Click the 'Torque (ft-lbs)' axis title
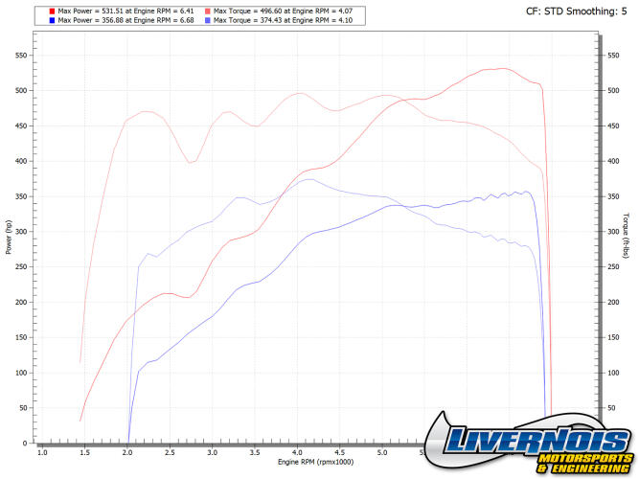 [627, 236]
